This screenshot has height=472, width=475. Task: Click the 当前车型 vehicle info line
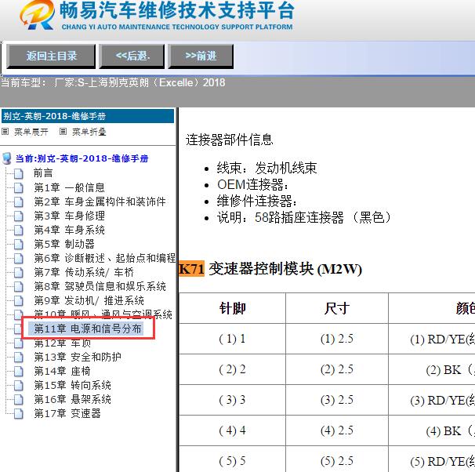pyautogui.click(x=113, y=82)
